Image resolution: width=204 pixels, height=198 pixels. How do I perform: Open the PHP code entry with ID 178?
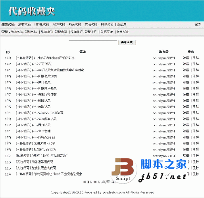pyautogui.click(x=36, y=88)
